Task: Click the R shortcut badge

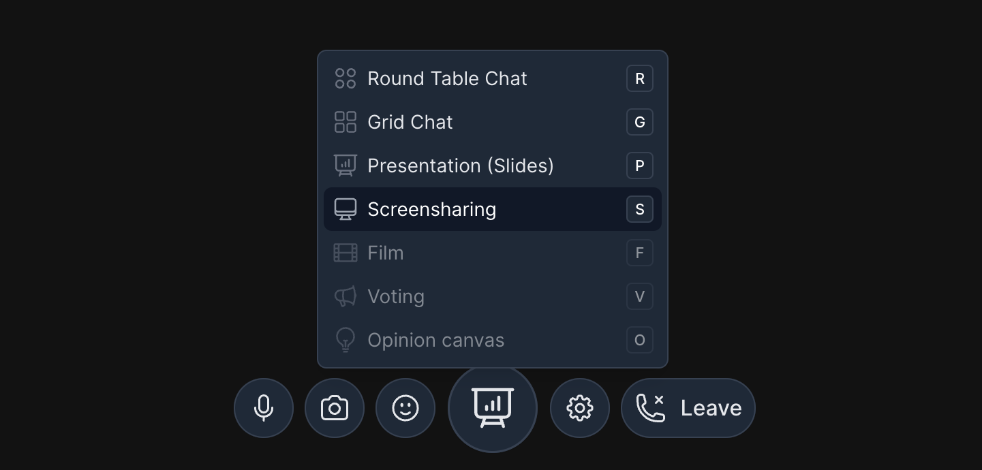Action: pyautogui.click(x=639, y=78)
